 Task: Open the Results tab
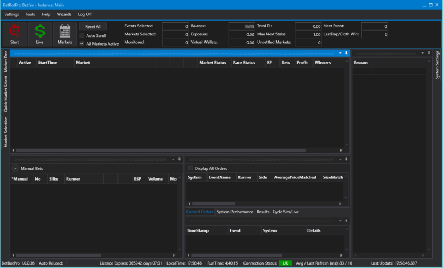click(263, 212)
